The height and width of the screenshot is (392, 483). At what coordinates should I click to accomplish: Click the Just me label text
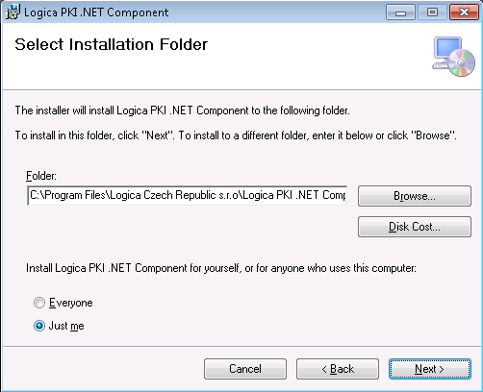(x=66, y=326)
